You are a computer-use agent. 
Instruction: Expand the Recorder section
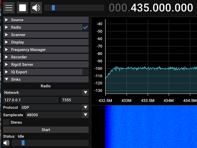coord(46,57)
